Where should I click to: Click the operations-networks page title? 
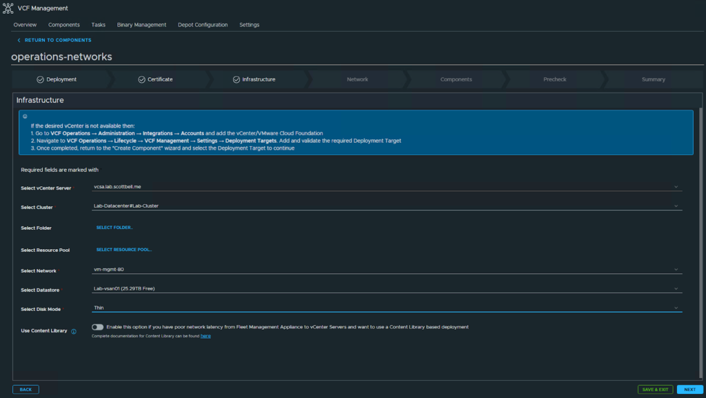[61, 57]
